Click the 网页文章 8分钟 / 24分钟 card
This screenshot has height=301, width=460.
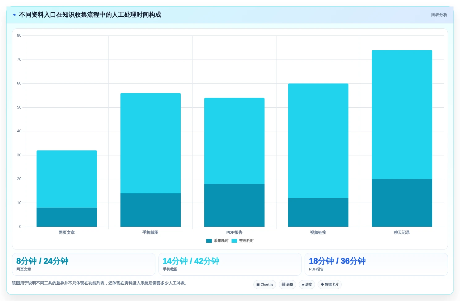pos(83,264)
